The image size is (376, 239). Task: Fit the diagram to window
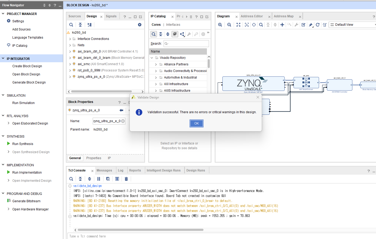pos(238,25)
